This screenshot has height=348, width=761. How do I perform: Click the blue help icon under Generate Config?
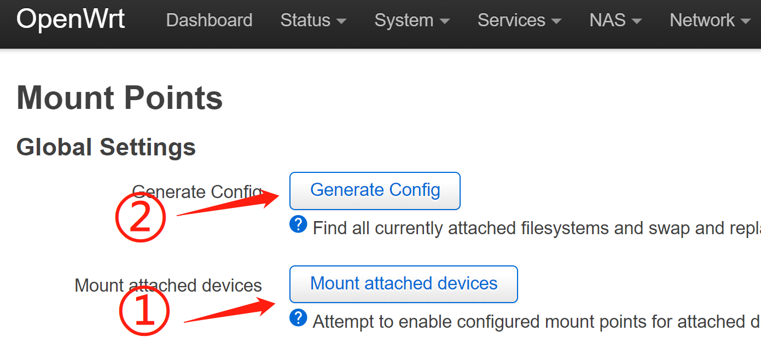pyautogui.click(x=298, y=224)
